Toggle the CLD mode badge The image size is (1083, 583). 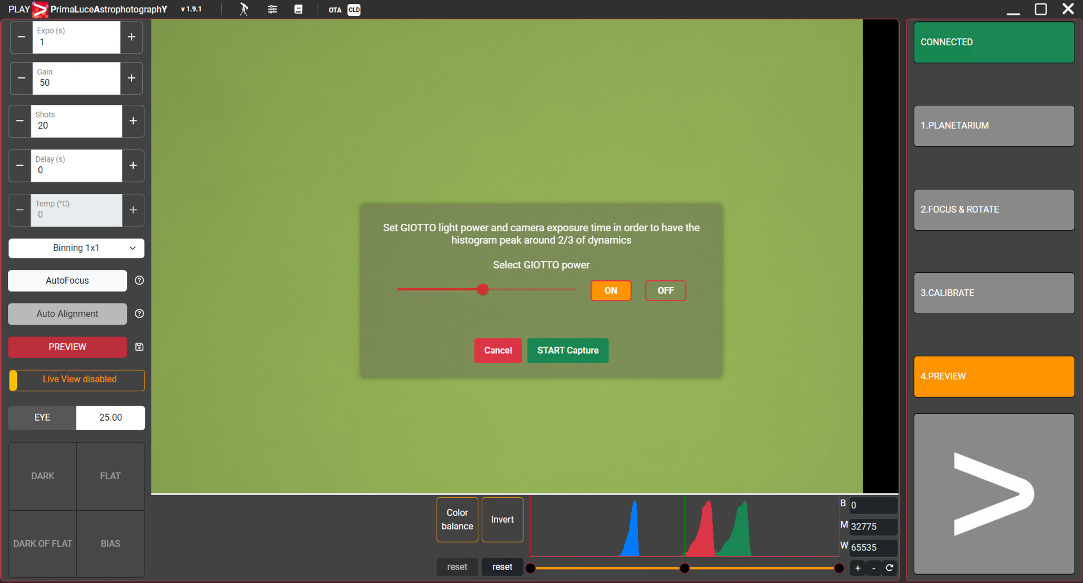point(354,10)
